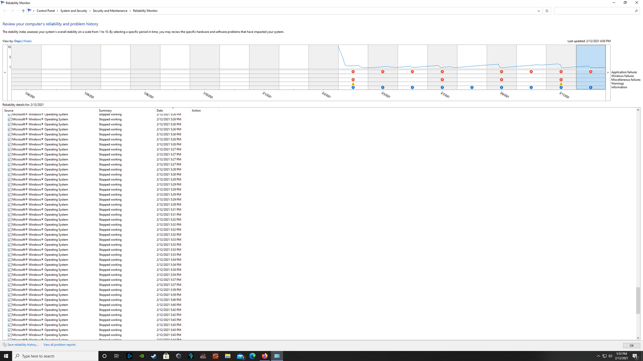Click the taskbar clock showing 5:53 PM
This screenshot has width=643, height=361.
click(x=621, y=356)
